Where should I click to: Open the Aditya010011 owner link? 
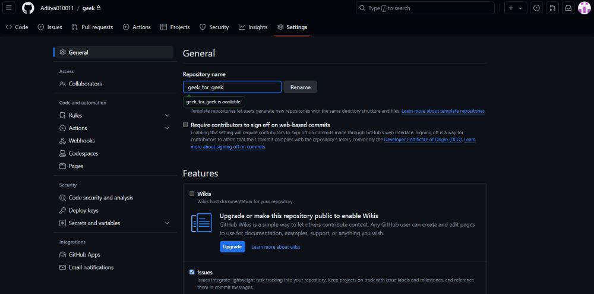(x=56, y=8)
